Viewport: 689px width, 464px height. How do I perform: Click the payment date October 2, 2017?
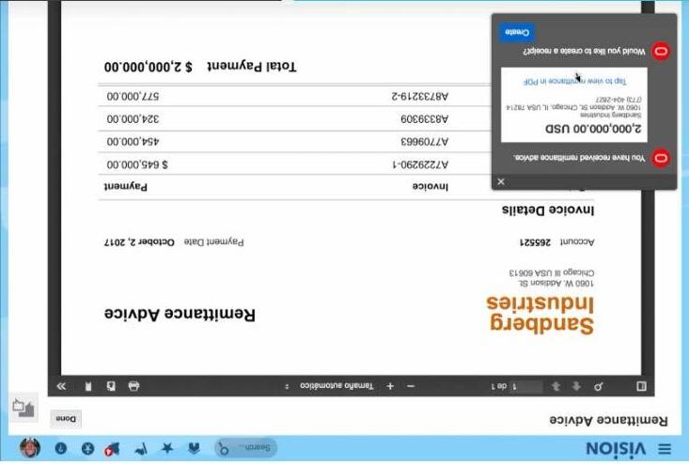coord(139,242)
